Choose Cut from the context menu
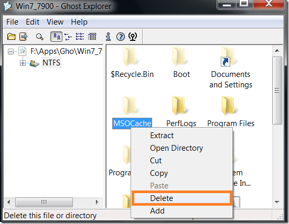Image resolution: width=289 pixels, height=224 pixels. pos(181,161)
